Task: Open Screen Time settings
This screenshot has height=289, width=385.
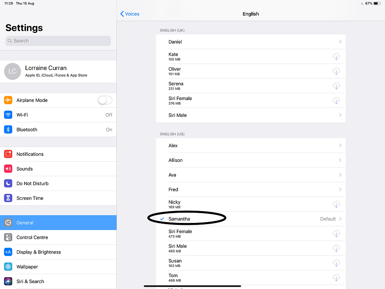Action: point(58,198)
